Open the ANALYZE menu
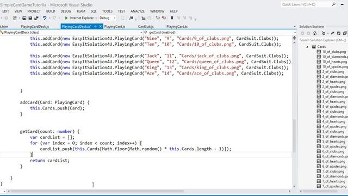348x196 pixels. point(138,11)
